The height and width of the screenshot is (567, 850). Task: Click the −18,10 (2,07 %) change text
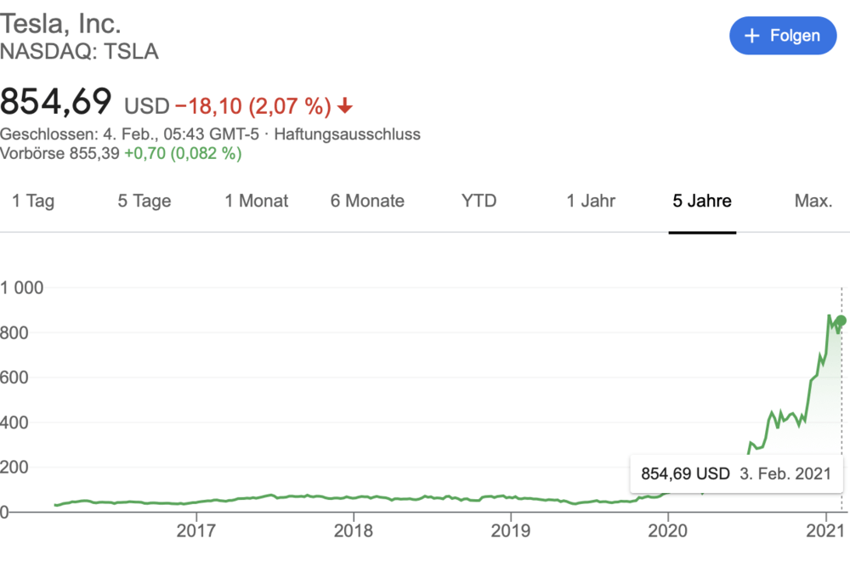pyautogui.click(x=253, y=105)
